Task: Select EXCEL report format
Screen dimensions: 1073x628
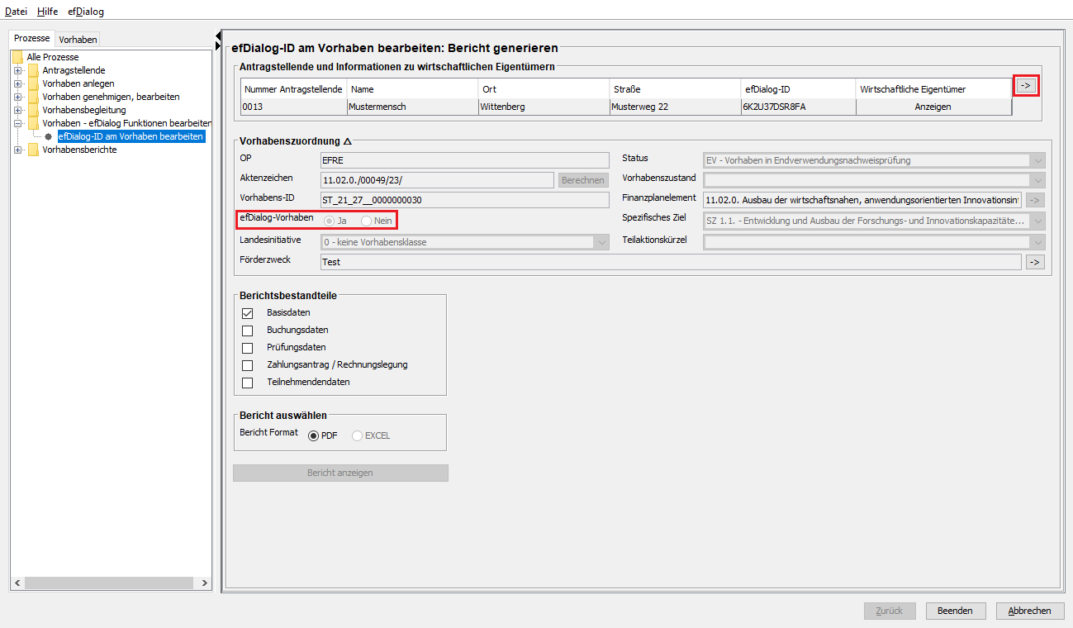Action: point(357,435)
